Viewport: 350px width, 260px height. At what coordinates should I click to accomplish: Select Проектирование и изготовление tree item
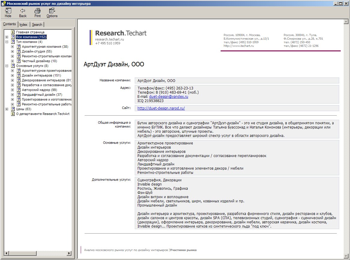click(47, 99)
